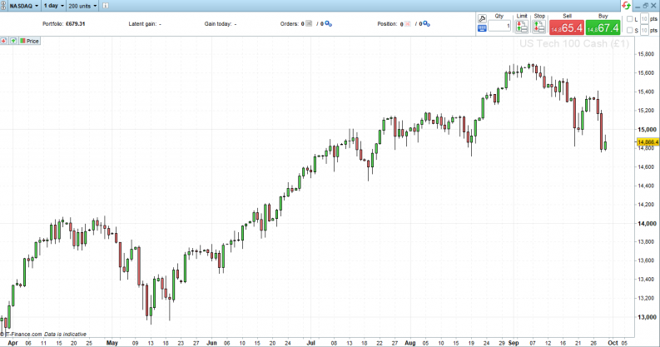
Task: Click the Gain today label
Action: pyautogui.click(x=218, y=24)
